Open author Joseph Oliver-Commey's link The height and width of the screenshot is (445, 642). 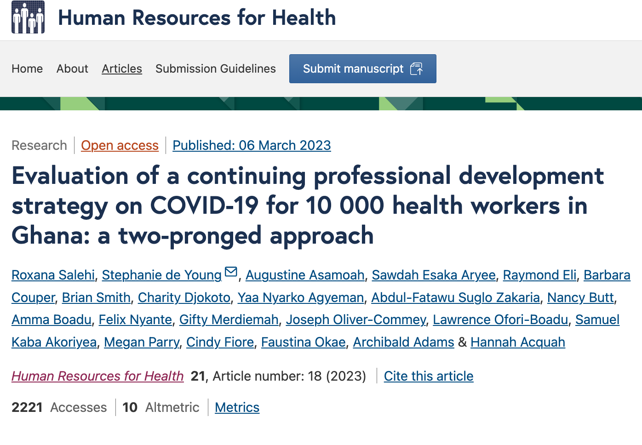click(x=356, y=319)
